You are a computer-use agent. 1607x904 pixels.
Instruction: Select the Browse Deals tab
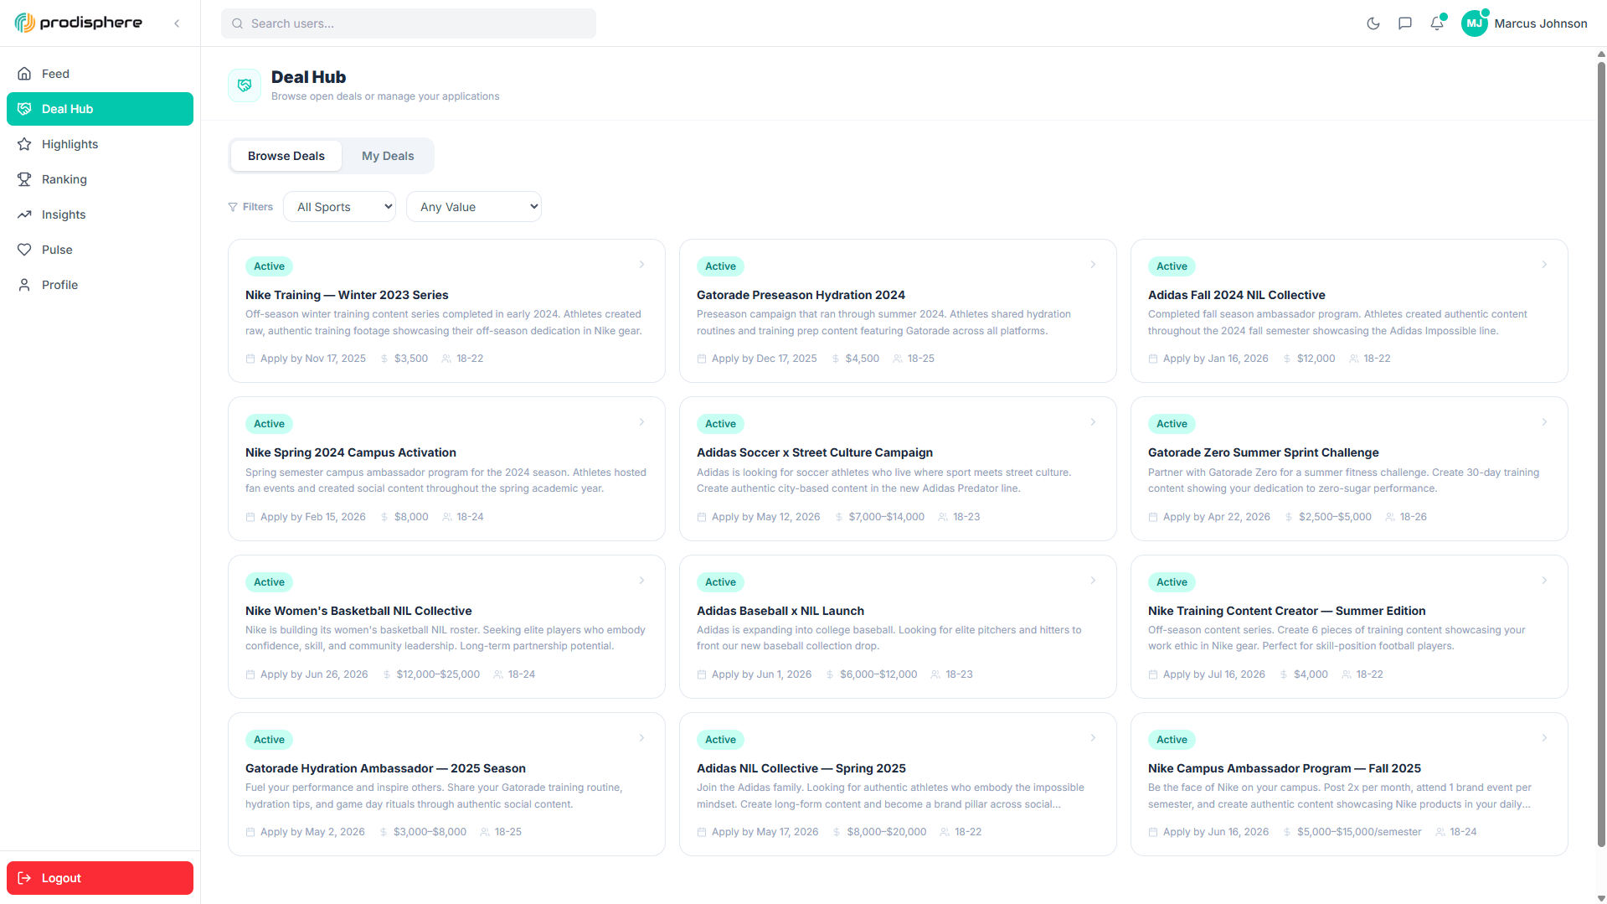tap(286, 155)
